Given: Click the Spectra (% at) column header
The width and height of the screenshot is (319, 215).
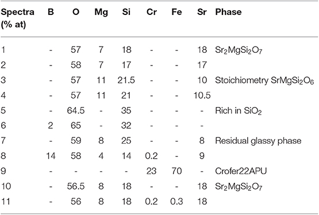Looking at the screenshot, I should click(17, 18).
